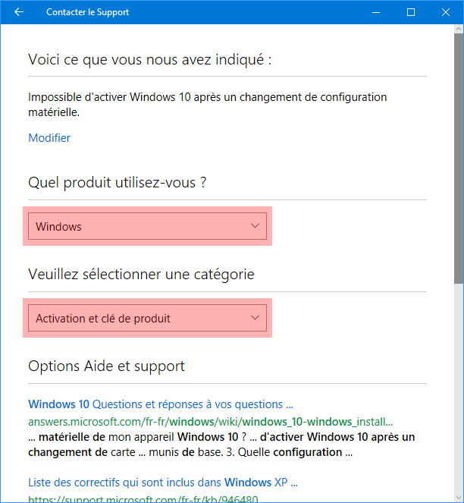Maximize the Contacter le Support window

pyautogui.click(x=411, y=12)
